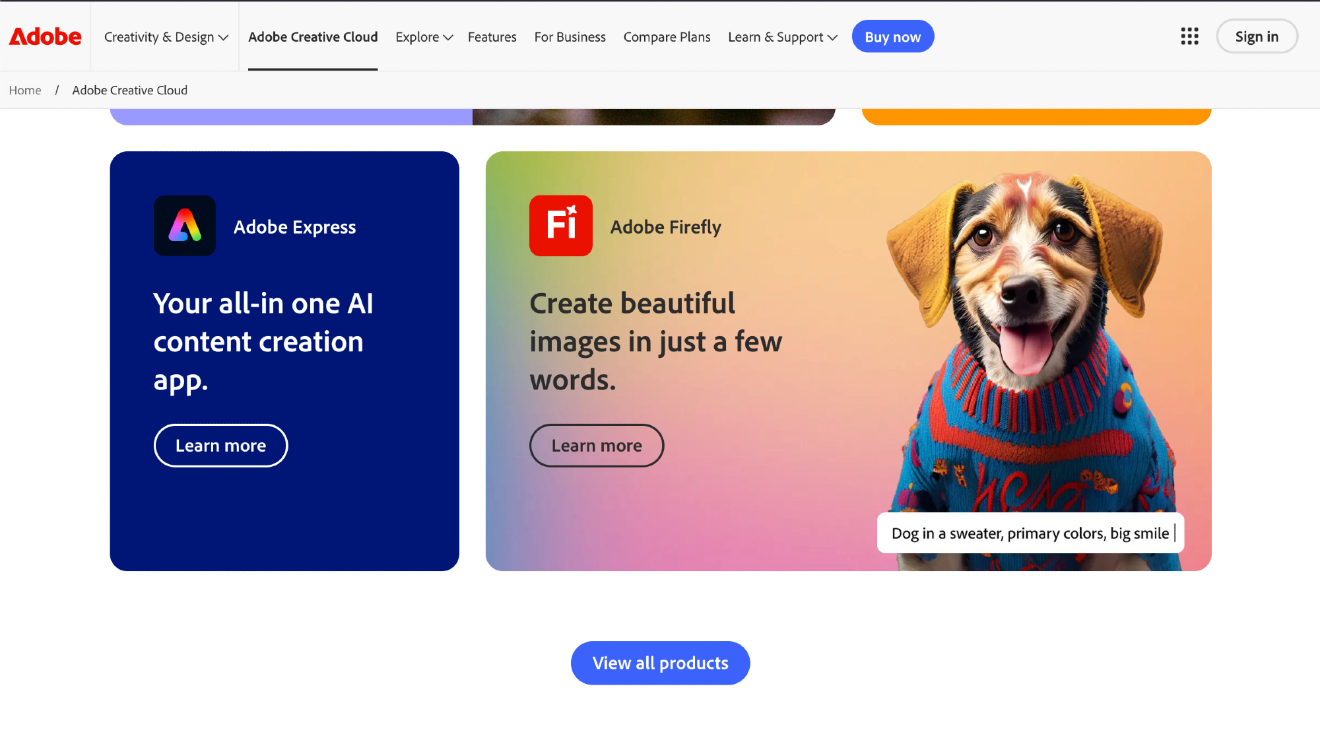Click the Home breadcrumb link
1320x750 pixels.
pos(25,90)
